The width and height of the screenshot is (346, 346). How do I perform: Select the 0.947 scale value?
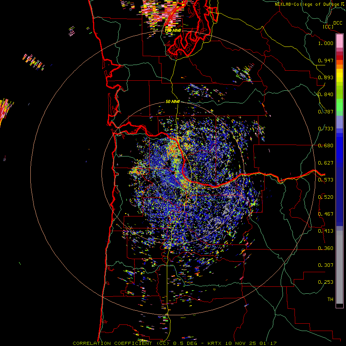[326, 60]
